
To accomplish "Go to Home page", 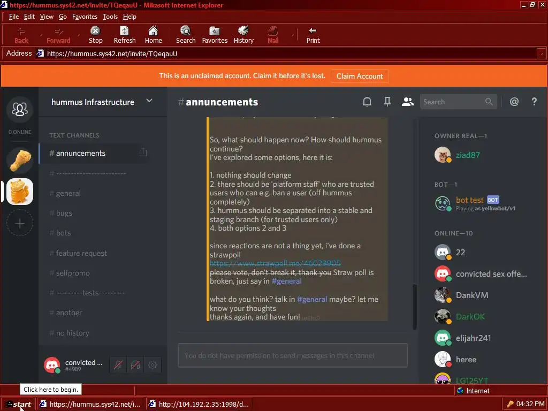I will click(x=153, y=35).
